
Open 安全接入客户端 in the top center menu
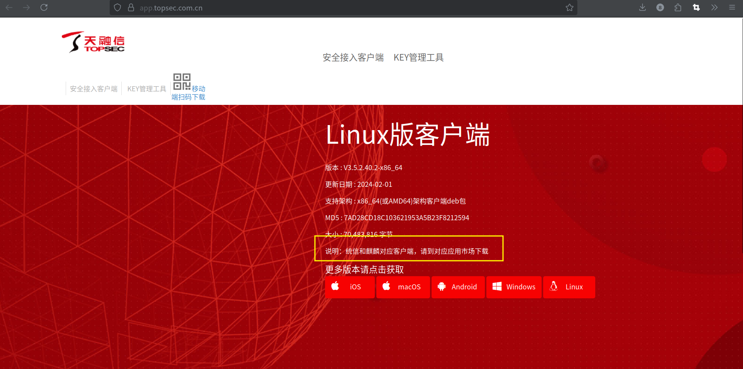pos(353,57)
